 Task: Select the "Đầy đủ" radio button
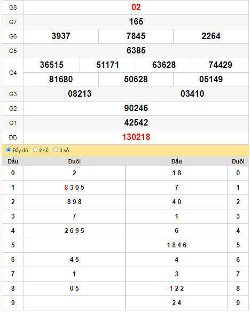(9, 150)
